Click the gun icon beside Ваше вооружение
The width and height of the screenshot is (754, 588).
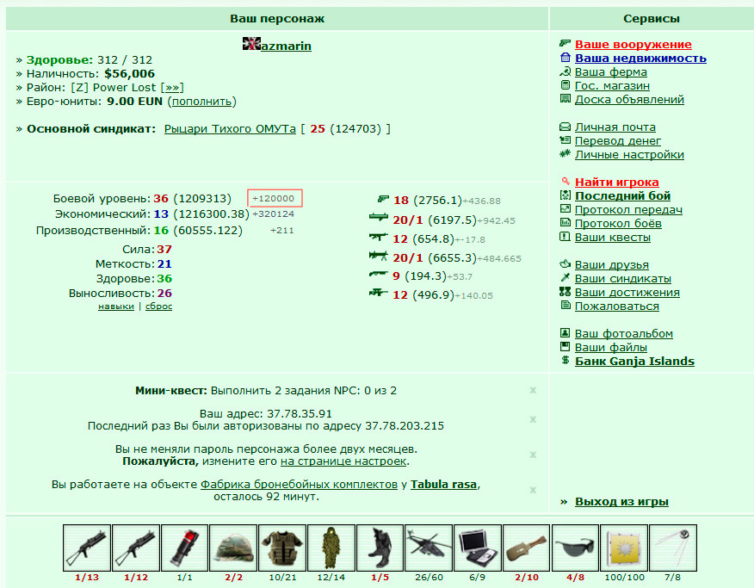click(x=565, y=43)
